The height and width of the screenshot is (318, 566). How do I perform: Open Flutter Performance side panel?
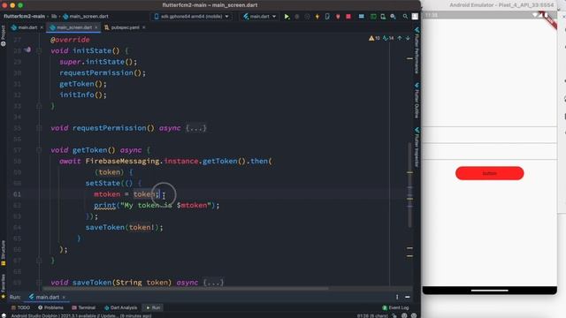(x=417, y=49)
